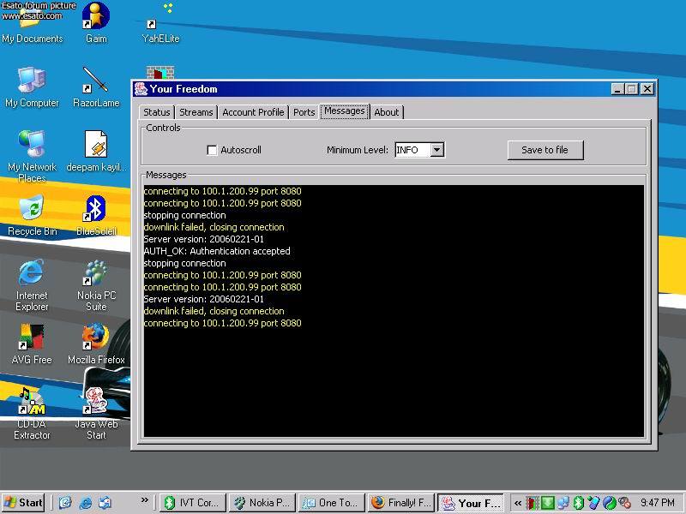Switch to the Streams tab
This screenshot has width=686, height=514.
click(196, 112)
